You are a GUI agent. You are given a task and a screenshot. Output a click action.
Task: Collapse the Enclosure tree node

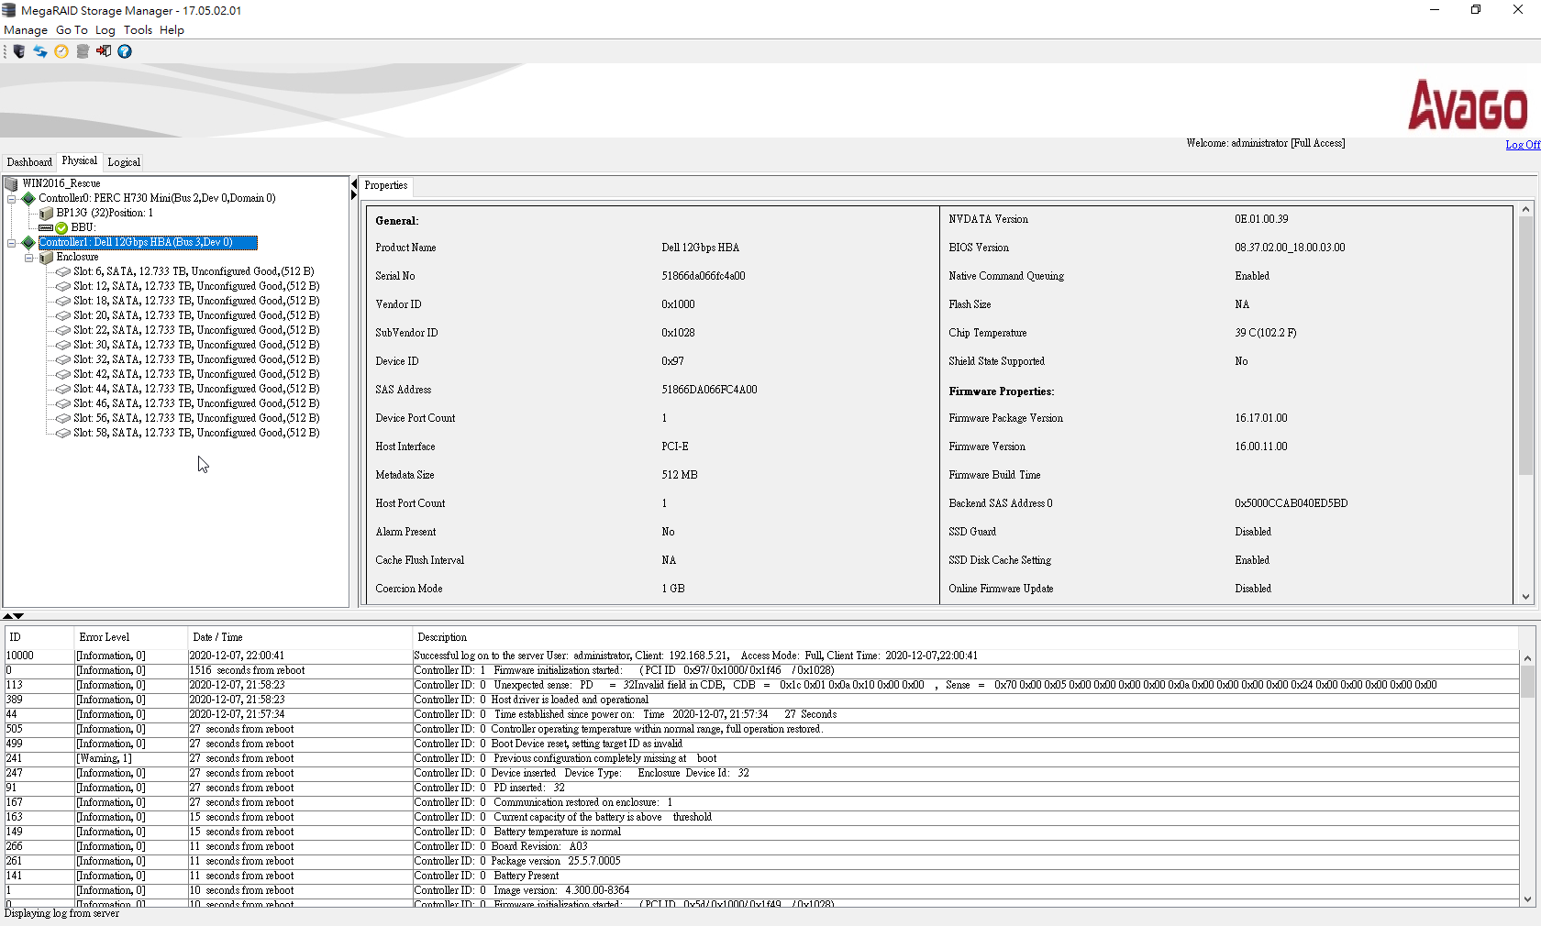29,258
